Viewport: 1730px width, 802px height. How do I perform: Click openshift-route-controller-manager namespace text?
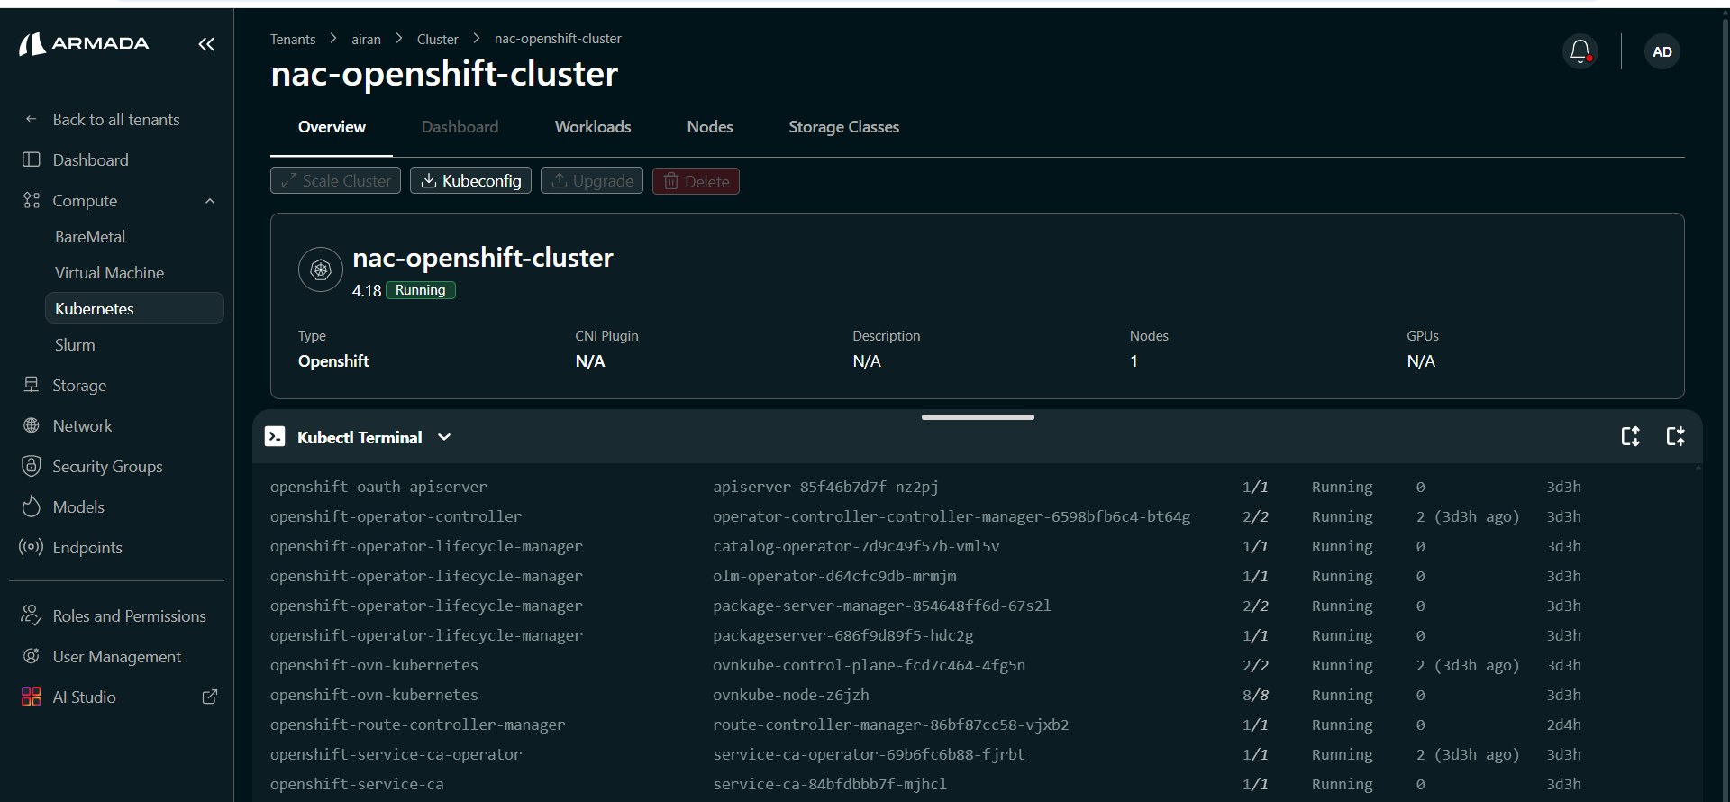coord(418,725)
